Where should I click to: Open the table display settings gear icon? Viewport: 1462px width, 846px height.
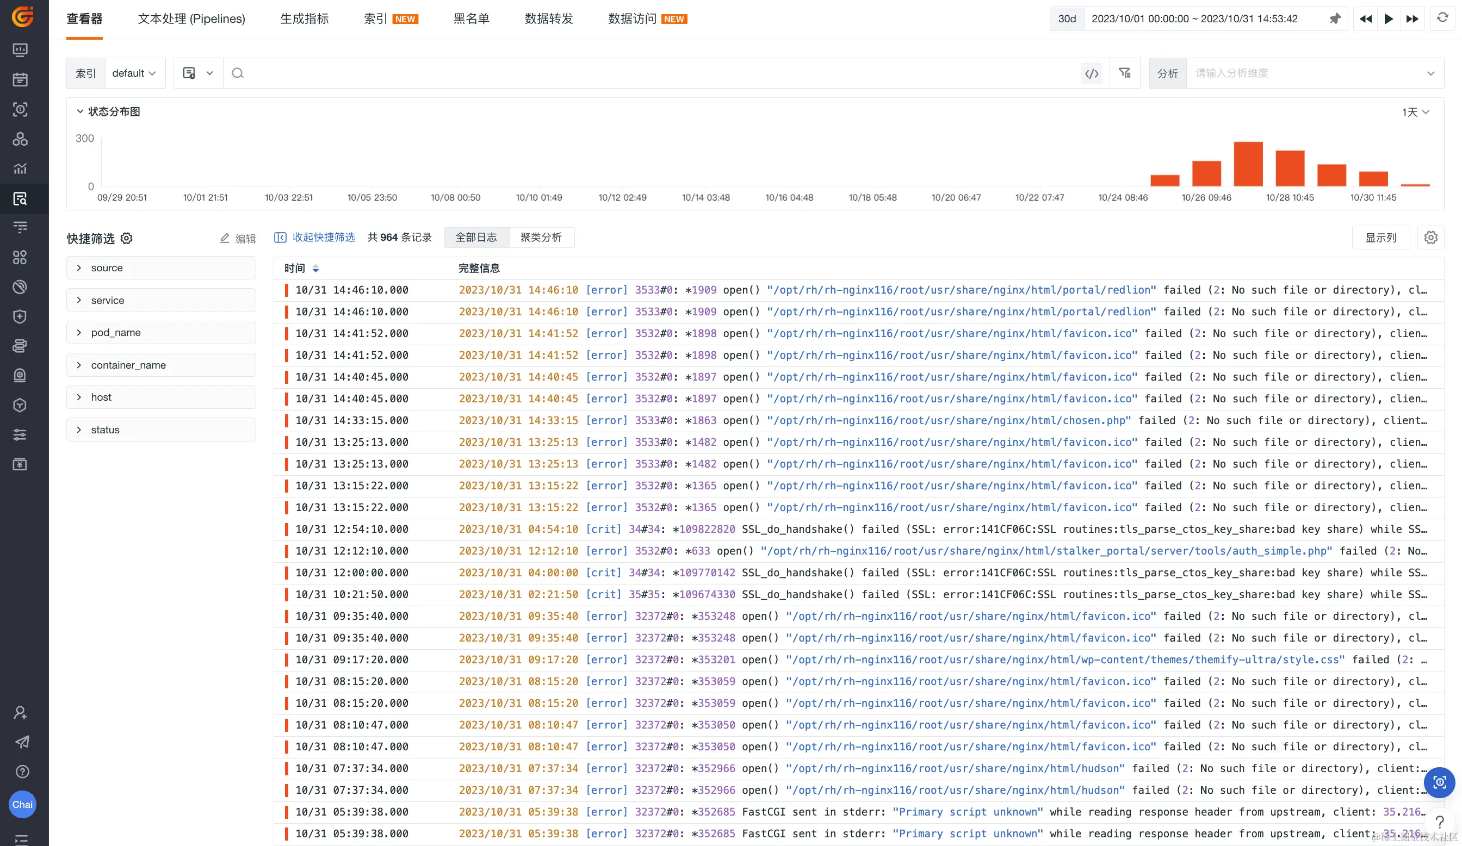point(1430,238)
